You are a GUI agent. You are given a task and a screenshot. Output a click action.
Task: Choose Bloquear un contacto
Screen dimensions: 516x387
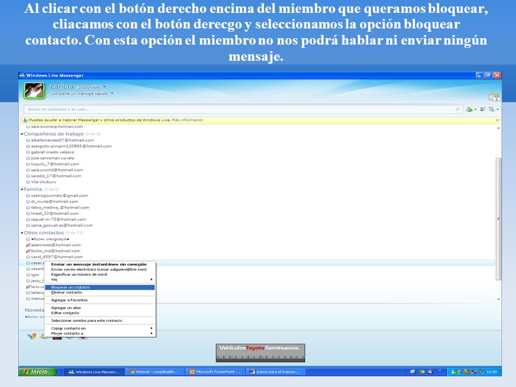(x=100, y=287)
